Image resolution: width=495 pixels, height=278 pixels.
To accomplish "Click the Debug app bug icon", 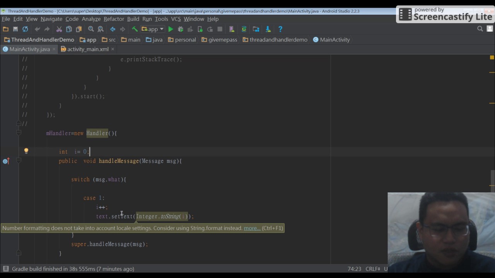I will tap(180, 29).
